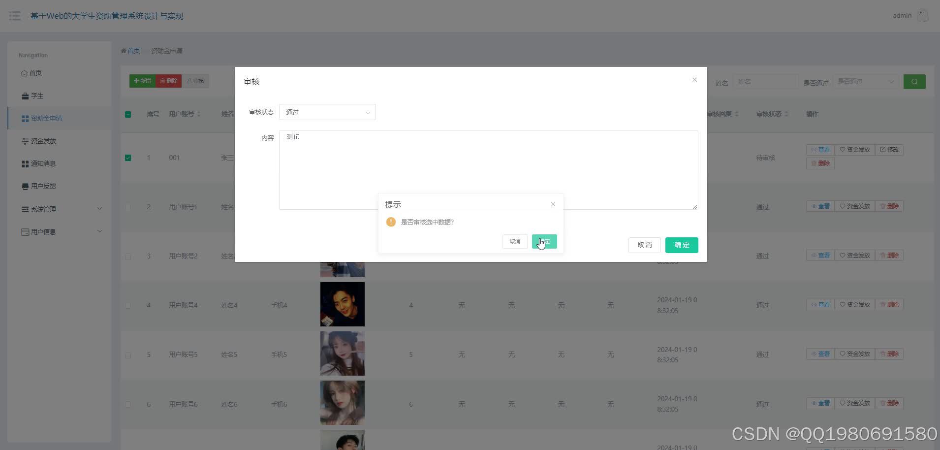Sort by the 审核回复 column arrows
Screen dimensions: 940x450
click(737, 114)
